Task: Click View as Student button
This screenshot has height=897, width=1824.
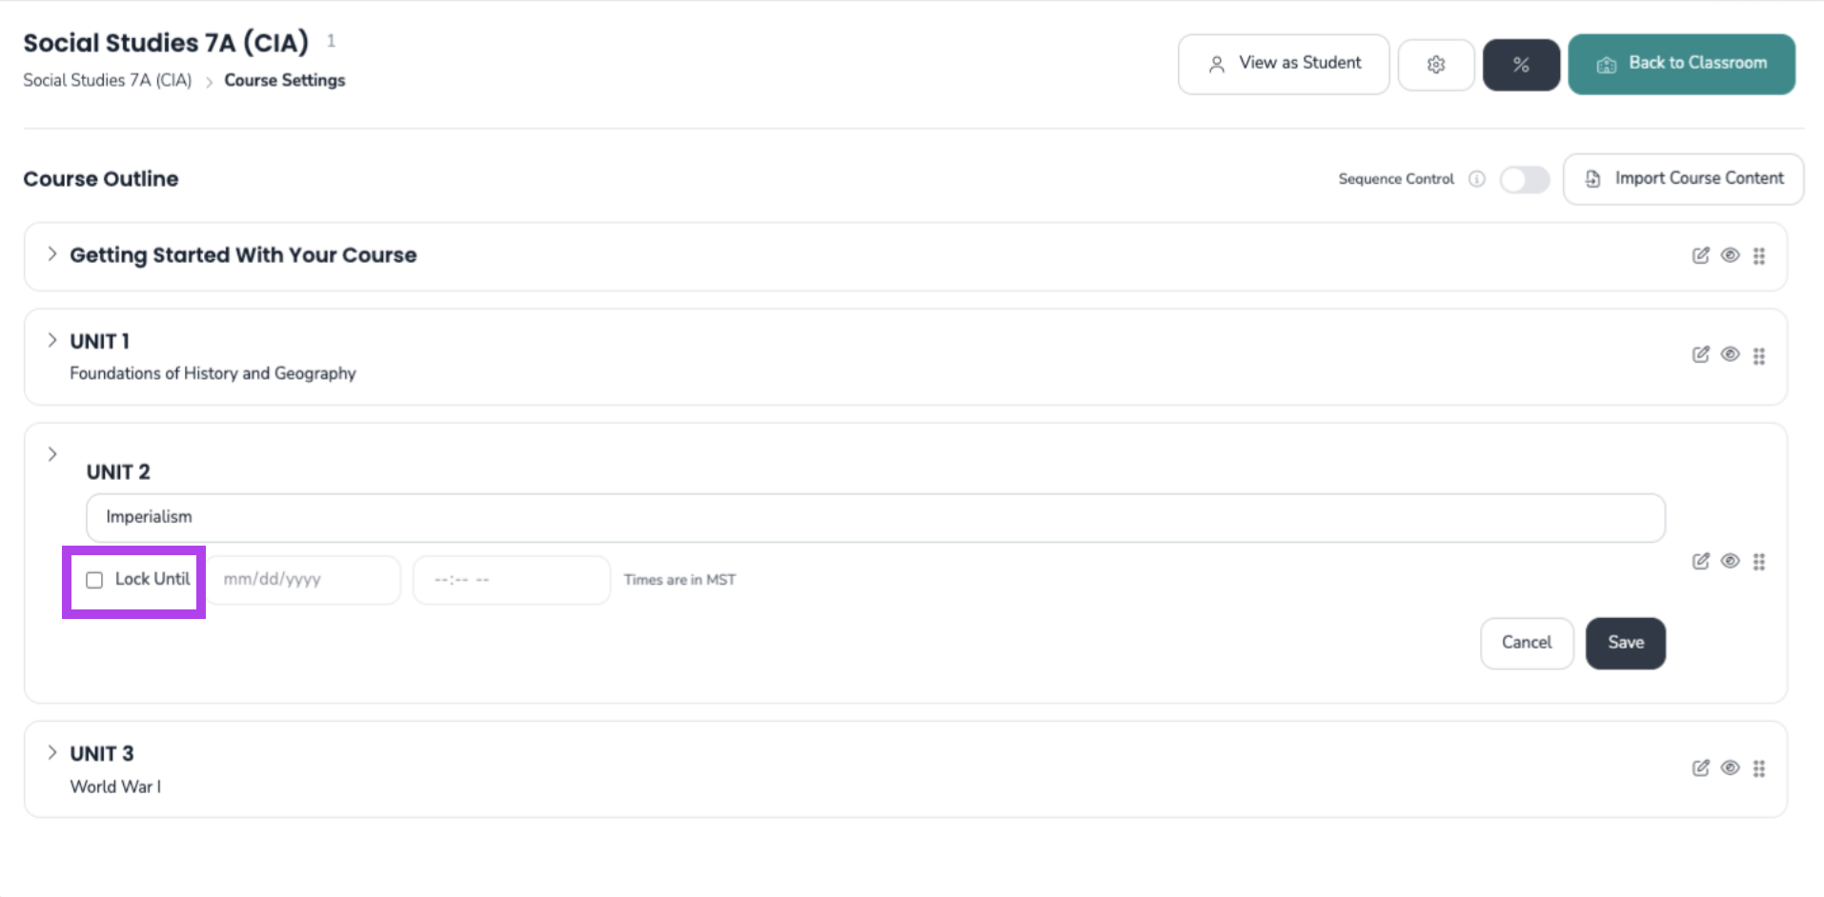Action: click(1283, 64)
